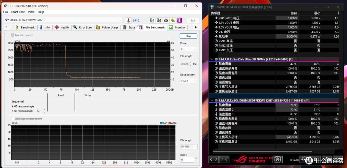Click the 当前 column header in HWiNFO

point(294,13)
